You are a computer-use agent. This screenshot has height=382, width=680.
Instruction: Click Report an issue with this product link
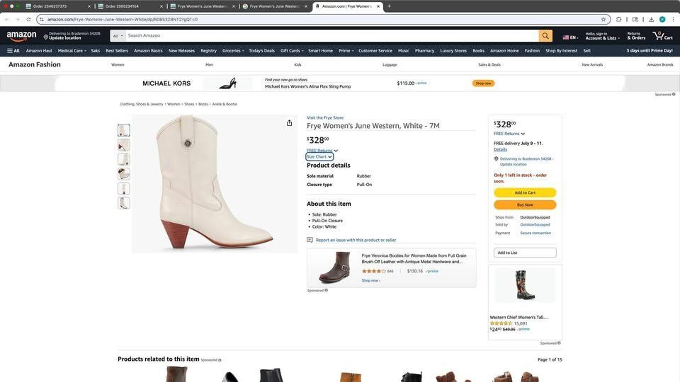coord(356,240)
